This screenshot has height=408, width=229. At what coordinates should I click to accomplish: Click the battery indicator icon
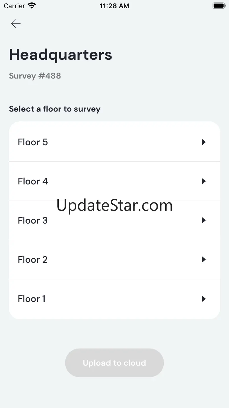[x=219, y=6]
